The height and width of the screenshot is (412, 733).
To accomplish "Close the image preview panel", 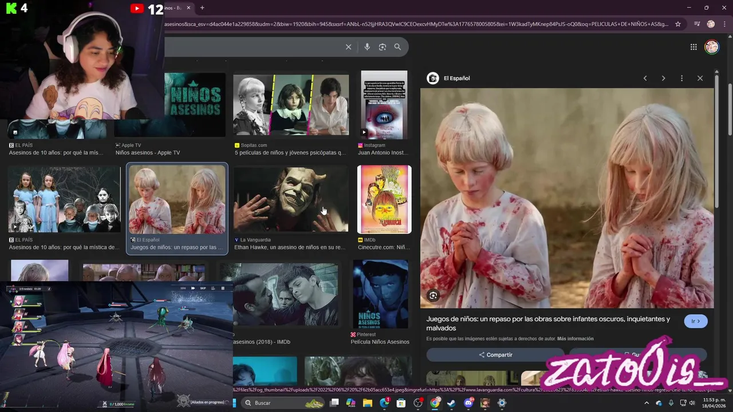I will [x=700, y=78].
